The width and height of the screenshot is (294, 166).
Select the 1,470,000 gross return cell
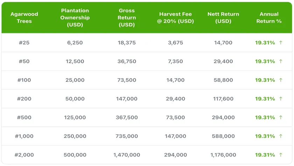tap(127, 155)
